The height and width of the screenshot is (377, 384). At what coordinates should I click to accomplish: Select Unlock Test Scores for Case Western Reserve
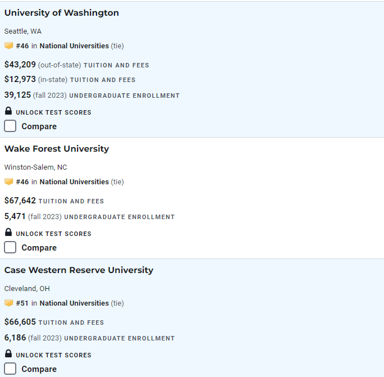[x=54, y=355]
